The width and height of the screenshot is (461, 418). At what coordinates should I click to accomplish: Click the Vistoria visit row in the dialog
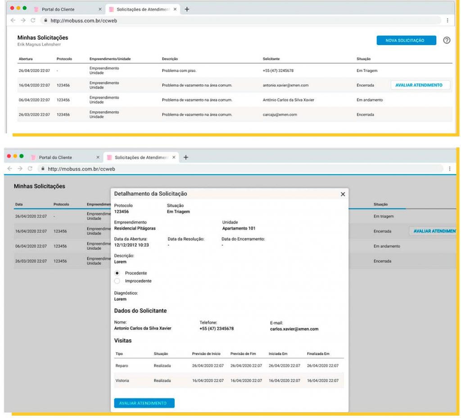click(x=229, y=381)
